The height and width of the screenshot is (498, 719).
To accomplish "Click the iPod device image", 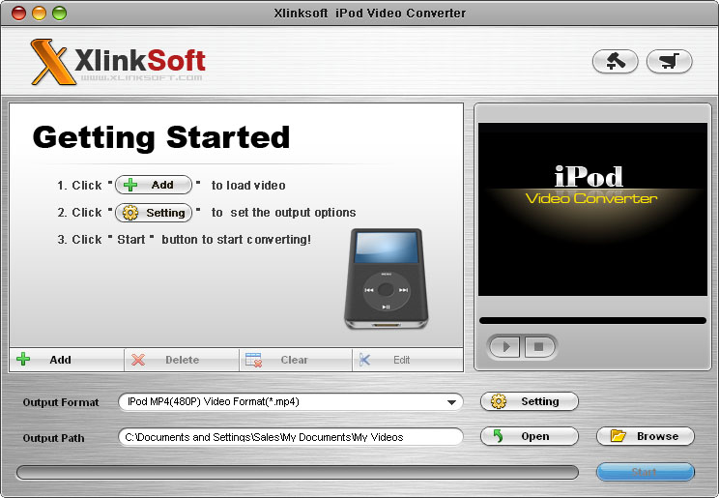I will (387, 278).
